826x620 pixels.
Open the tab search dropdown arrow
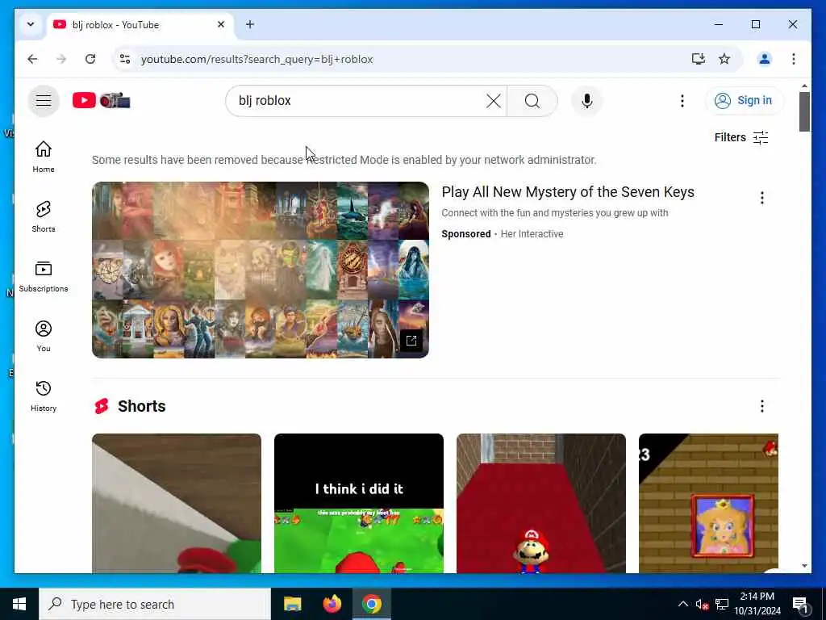tap(31, 24)
